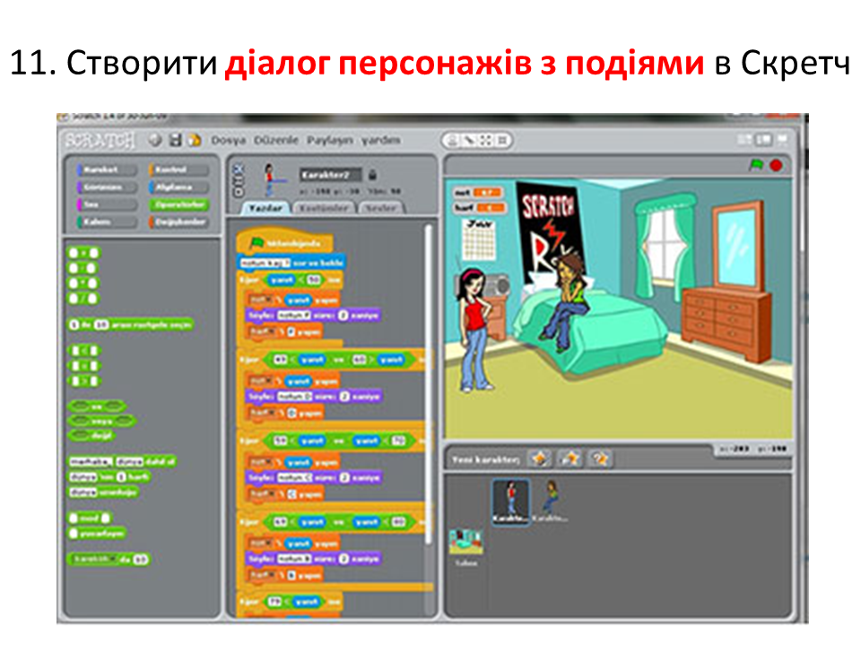Choose a new sprite from file button
The width and height of the screenshot is (861, 646).
[x=570, y=458]
